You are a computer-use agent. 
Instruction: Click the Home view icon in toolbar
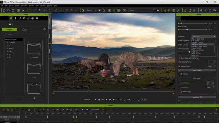(104, 10)
